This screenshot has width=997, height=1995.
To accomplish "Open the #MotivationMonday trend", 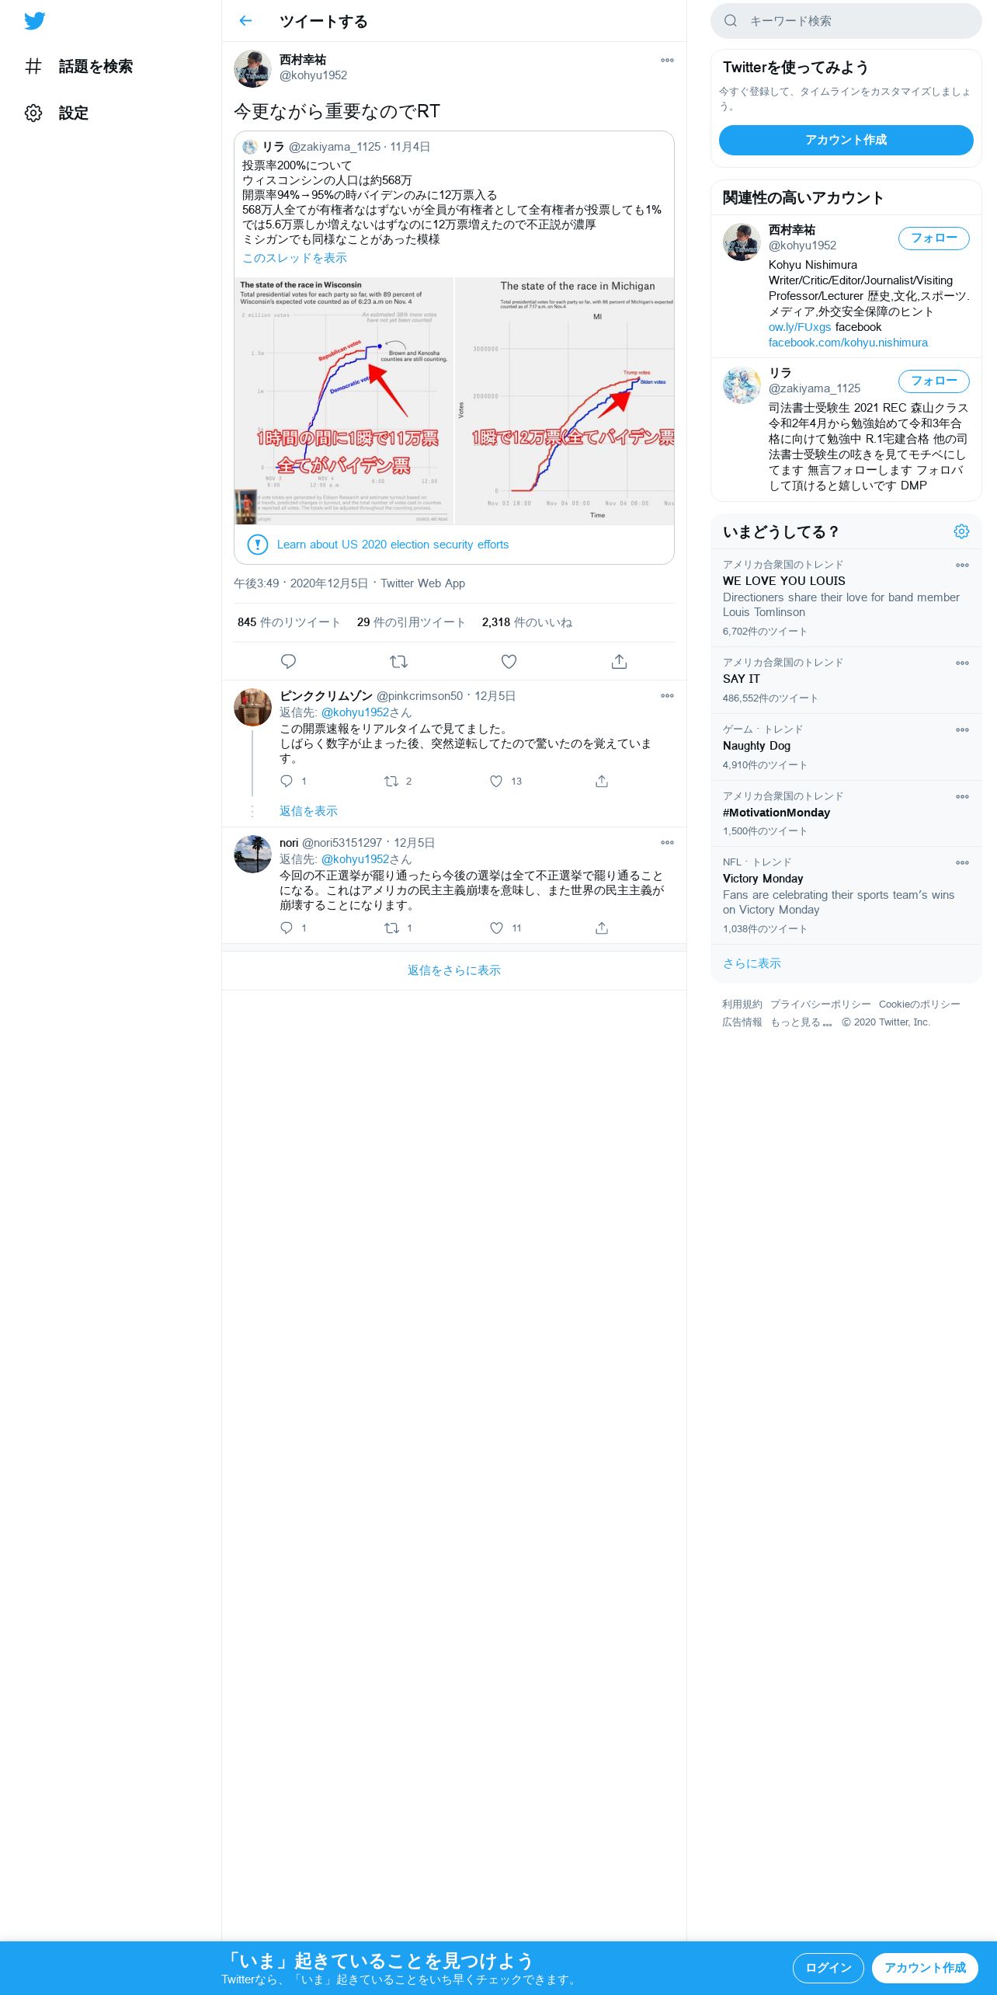I will [x=846, y=813].
